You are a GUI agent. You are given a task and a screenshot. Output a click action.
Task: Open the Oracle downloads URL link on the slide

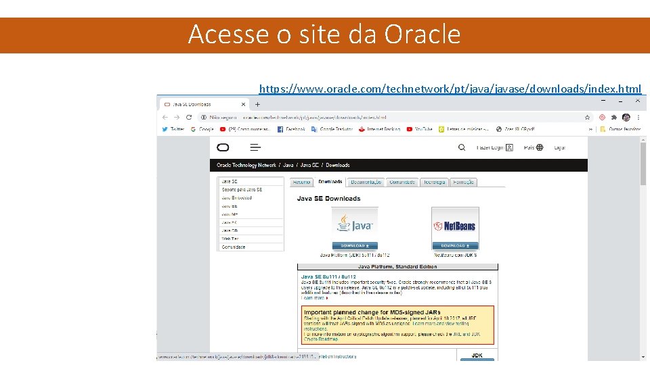point(450,89)
